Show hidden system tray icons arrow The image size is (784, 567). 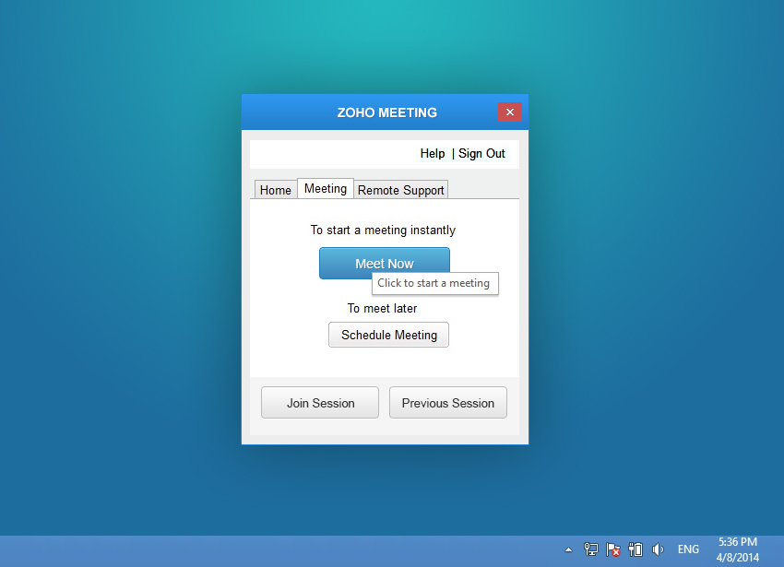click(568, 550)
